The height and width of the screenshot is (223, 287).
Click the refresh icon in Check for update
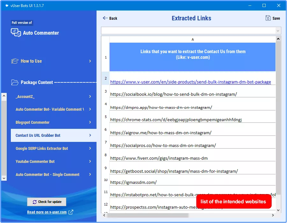click(35, 202)
